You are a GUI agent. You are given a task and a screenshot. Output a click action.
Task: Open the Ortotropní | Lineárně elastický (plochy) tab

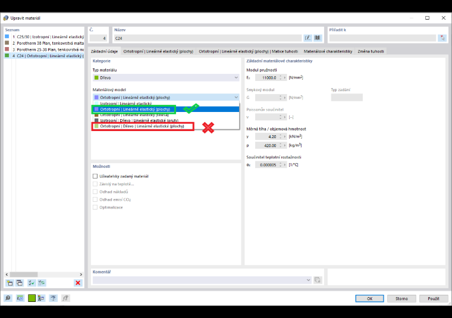[x=158, y=51]
